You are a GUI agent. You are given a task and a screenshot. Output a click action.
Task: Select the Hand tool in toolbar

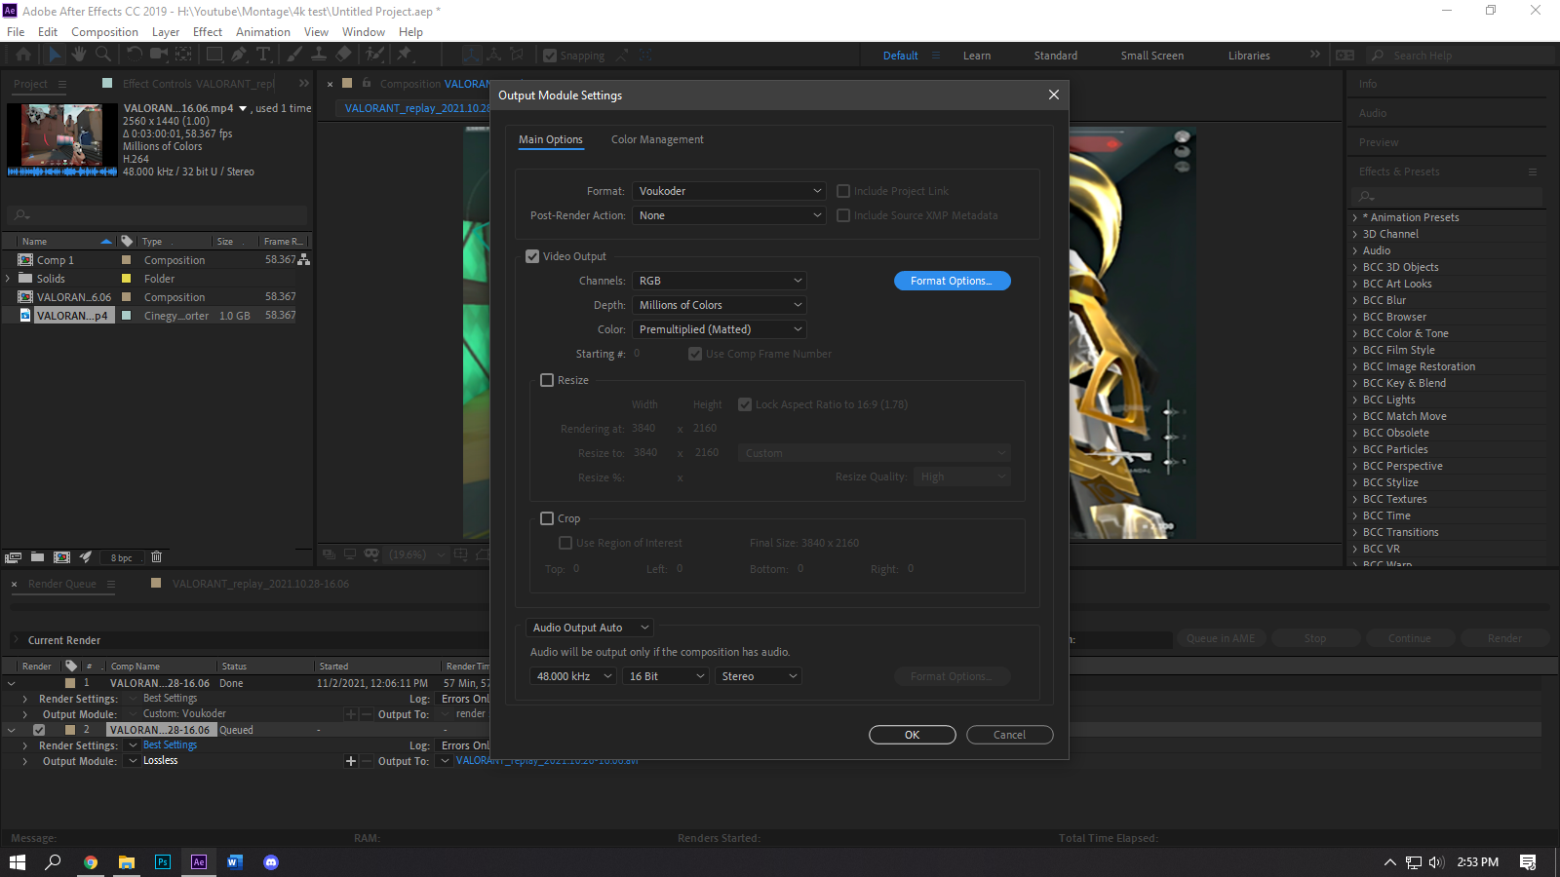79,55
